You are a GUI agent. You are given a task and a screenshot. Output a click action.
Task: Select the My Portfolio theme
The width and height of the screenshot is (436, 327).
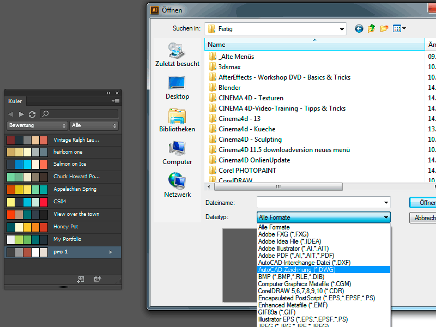point(63,239)
